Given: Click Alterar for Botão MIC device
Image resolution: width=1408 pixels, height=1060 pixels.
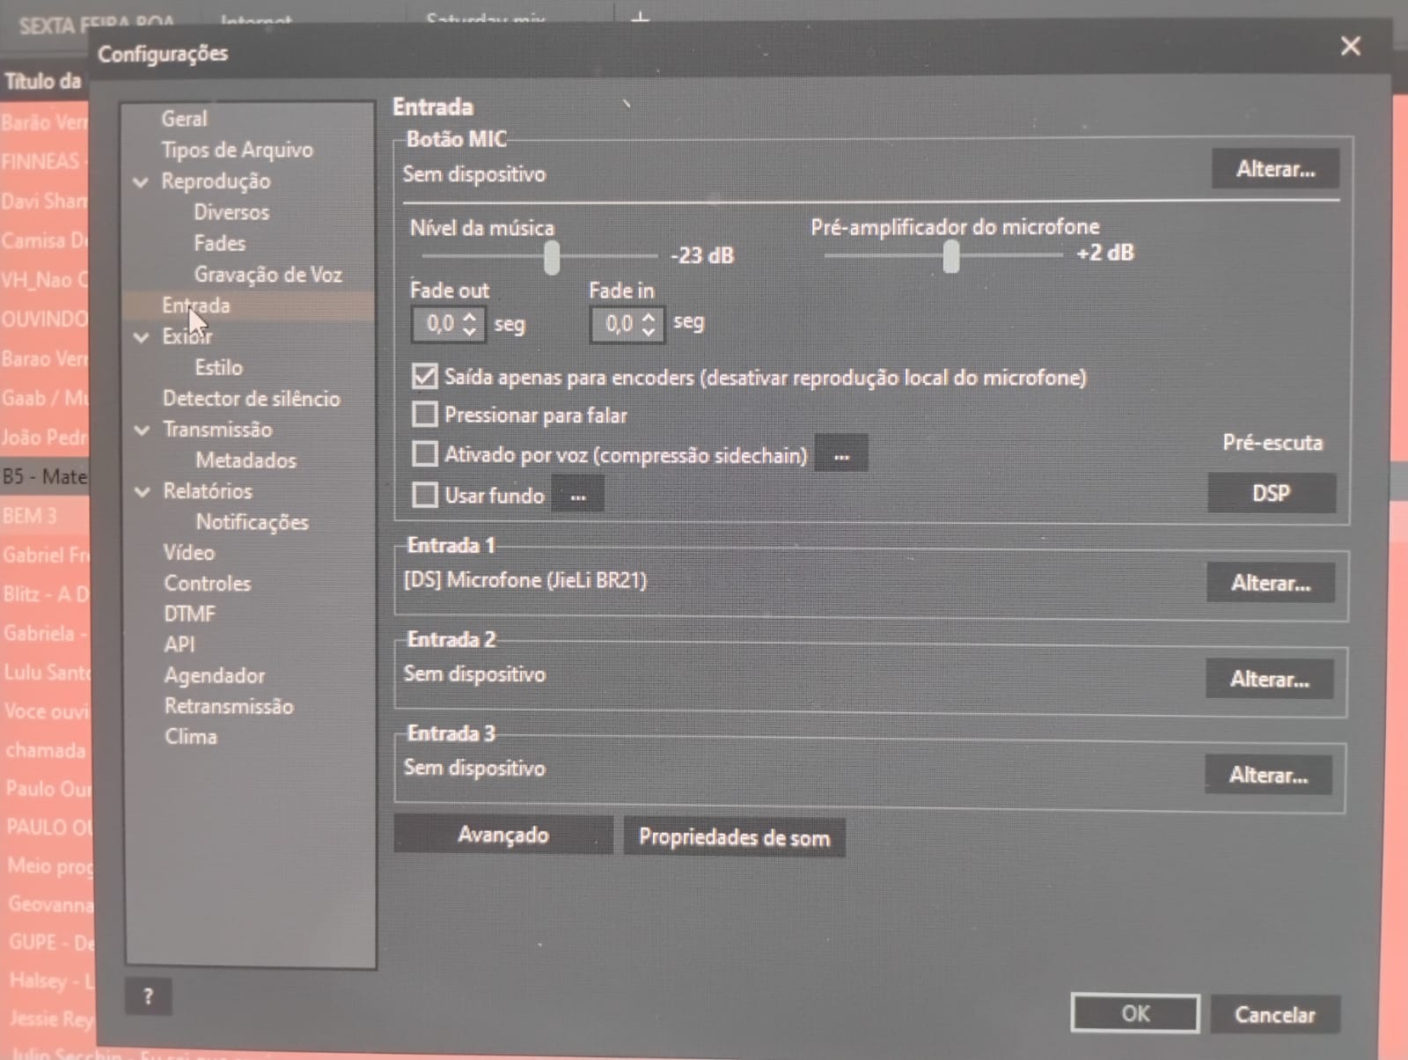Looking at the screenshot, I should pos(1275,169).
